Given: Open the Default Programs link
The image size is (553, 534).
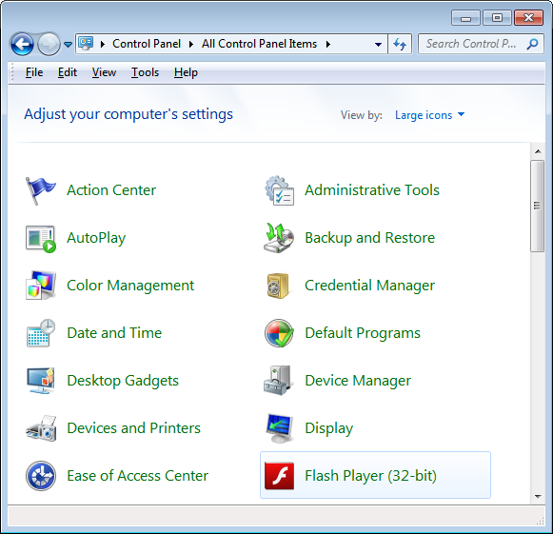Looking at the screenshot, I should pyautogui.click(x=363, y=333).
